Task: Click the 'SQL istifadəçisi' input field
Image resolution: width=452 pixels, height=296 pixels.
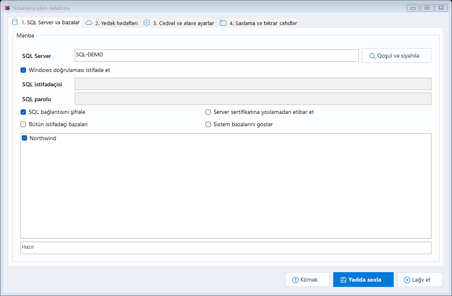Action: [x=253, y=84]
